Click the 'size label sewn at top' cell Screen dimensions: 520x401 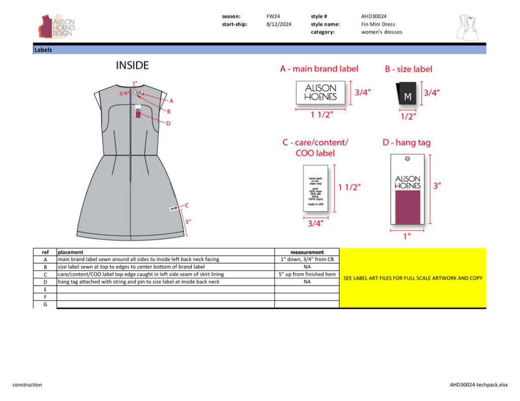click(166, 267)
